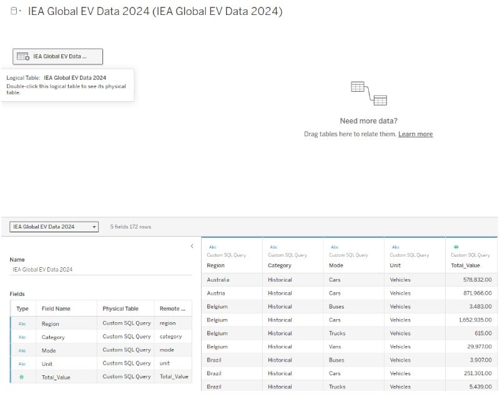500x394 pixels.
Task: Click the number type icon above Total_Value column
Action: click(x=456, y=247)
